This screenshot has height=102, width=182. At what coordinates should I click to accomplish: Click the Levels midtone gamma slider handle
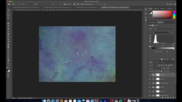point(163,44)
